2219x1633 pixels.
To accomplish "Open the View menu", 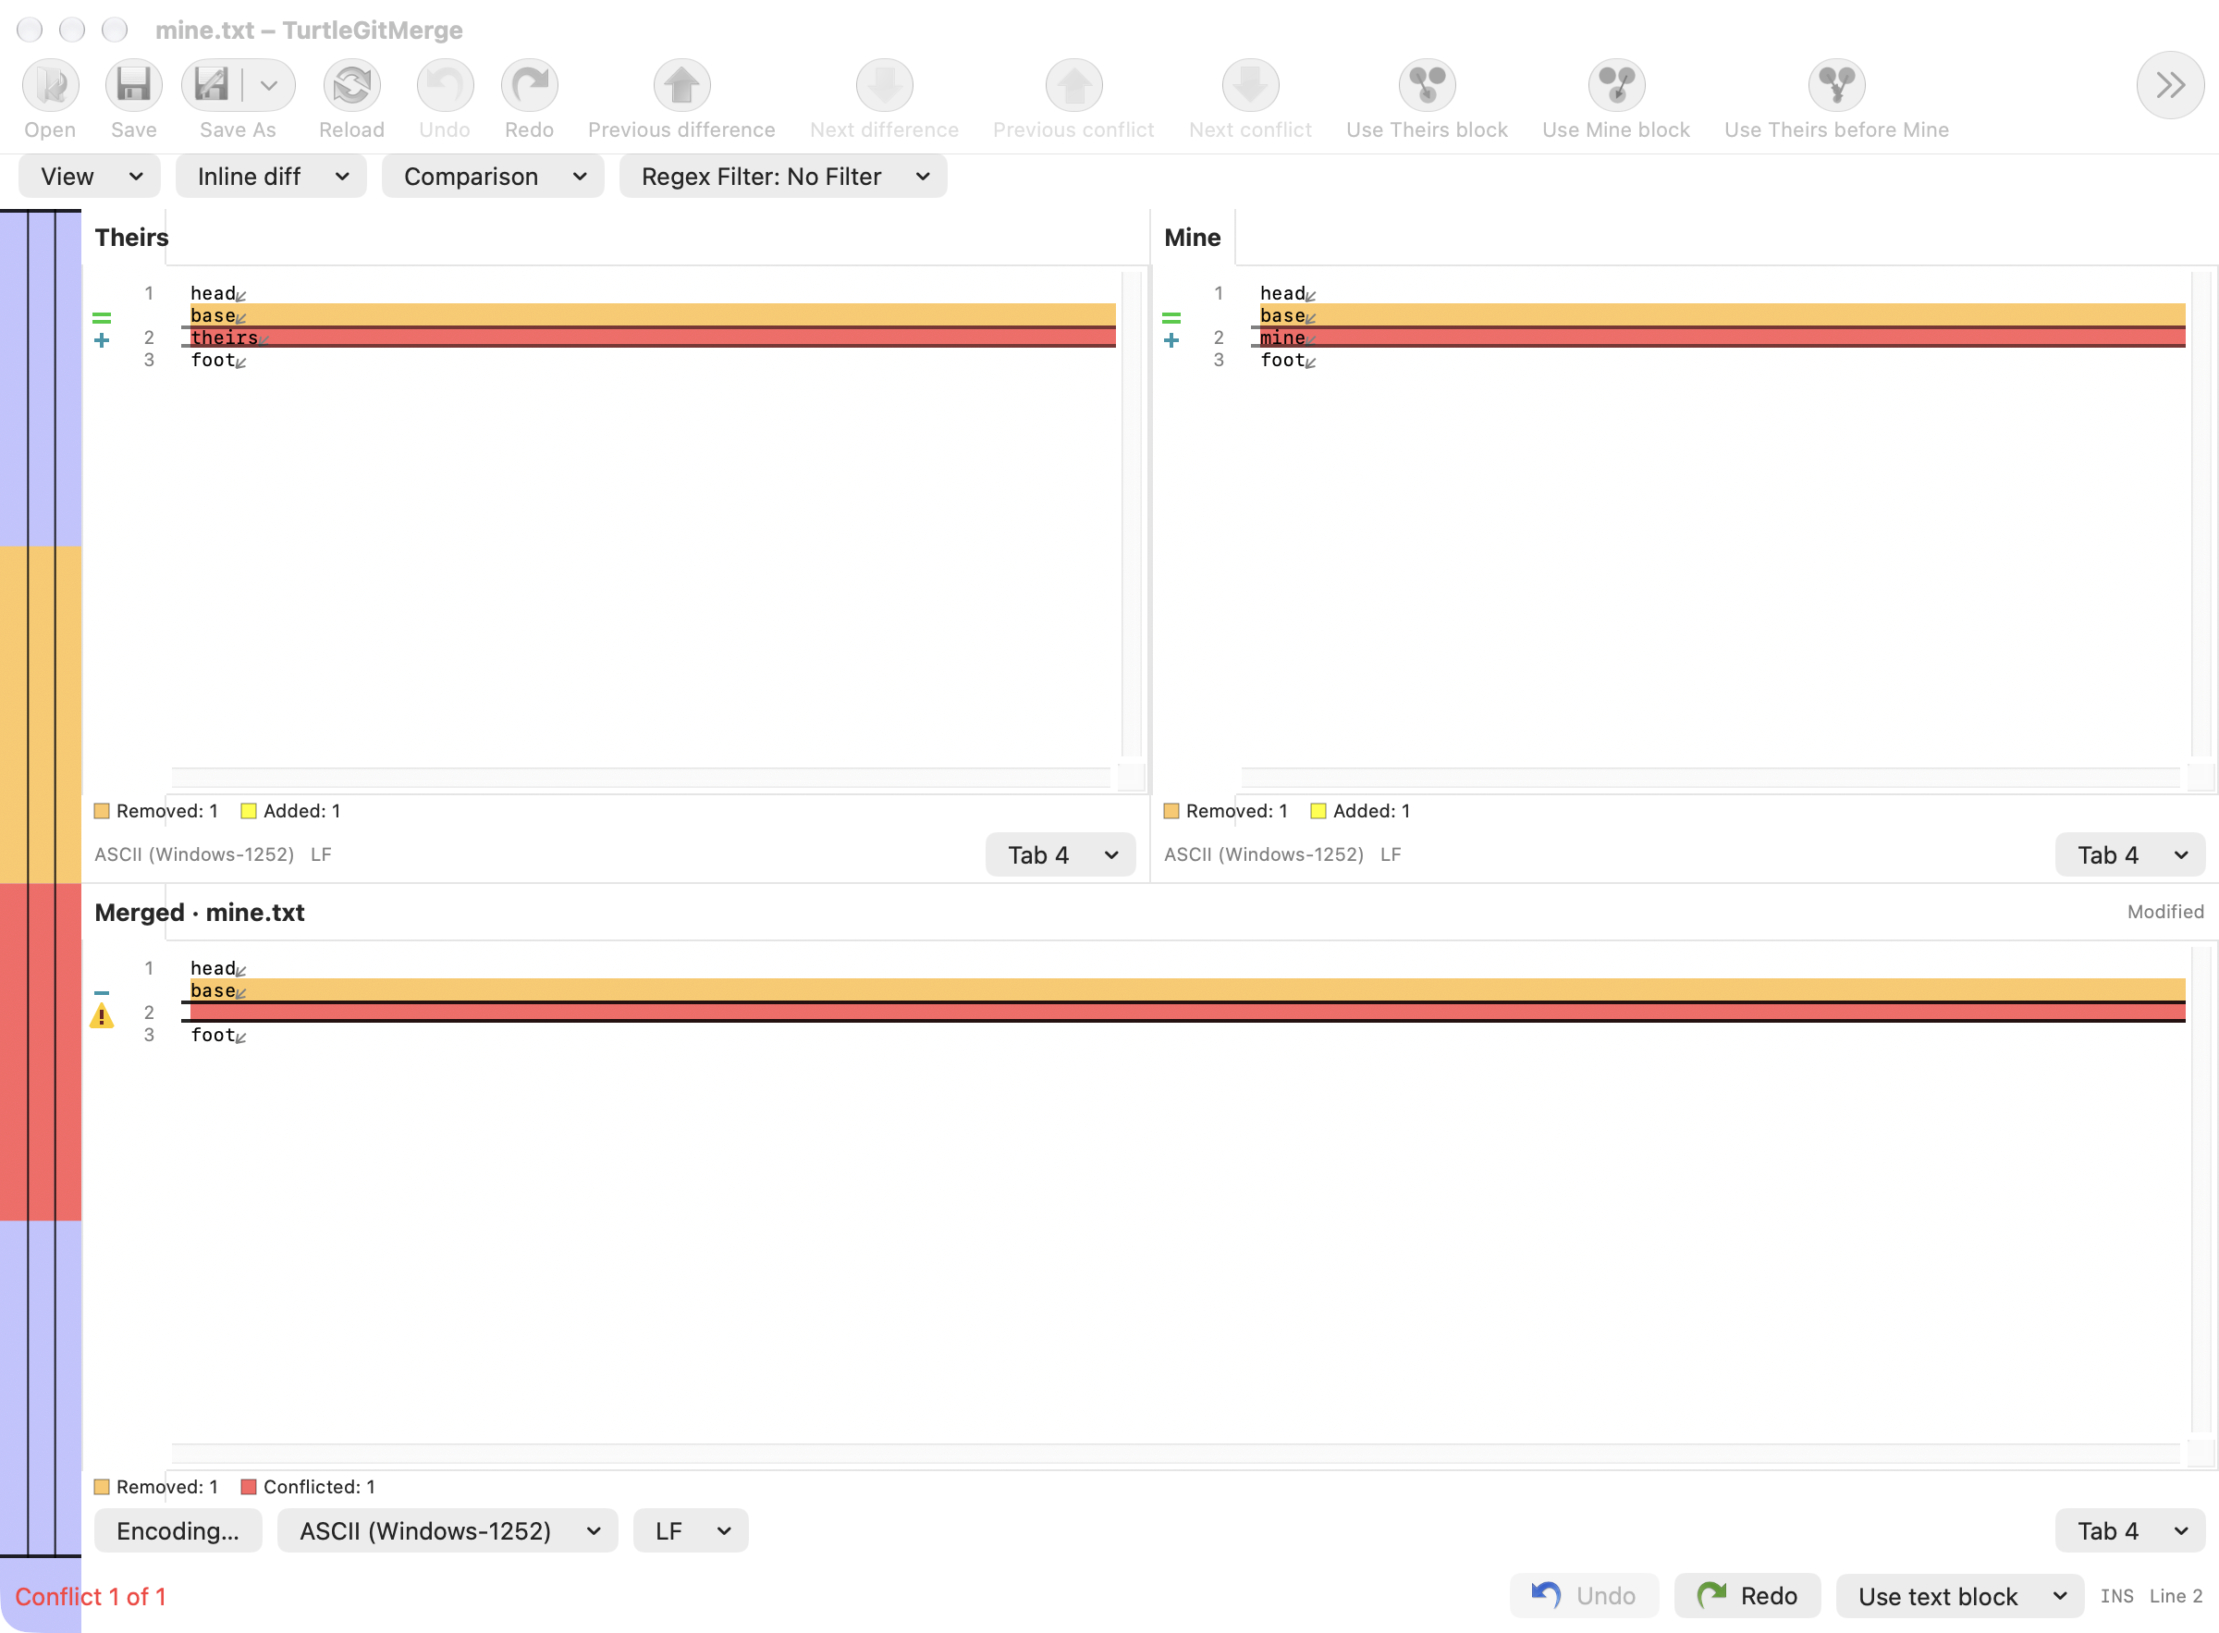I will (89, 177).
